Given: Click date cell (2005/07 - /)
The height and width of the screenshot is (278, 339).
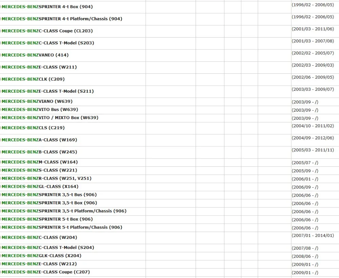Looking at the screenshot, I should pos(305,163).
